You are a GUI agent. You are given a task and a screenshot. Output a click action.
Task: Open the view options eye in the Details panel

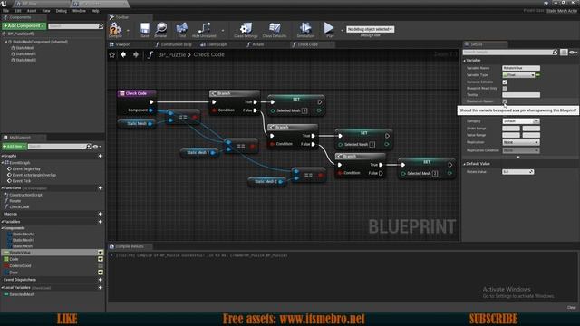[573, 53]
